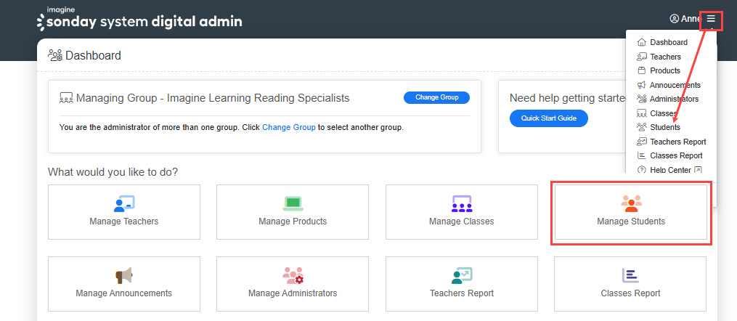Click the Products icon in the menu
Image resolution: width=737 pixels, height=321 pixels.
point(642,70)
